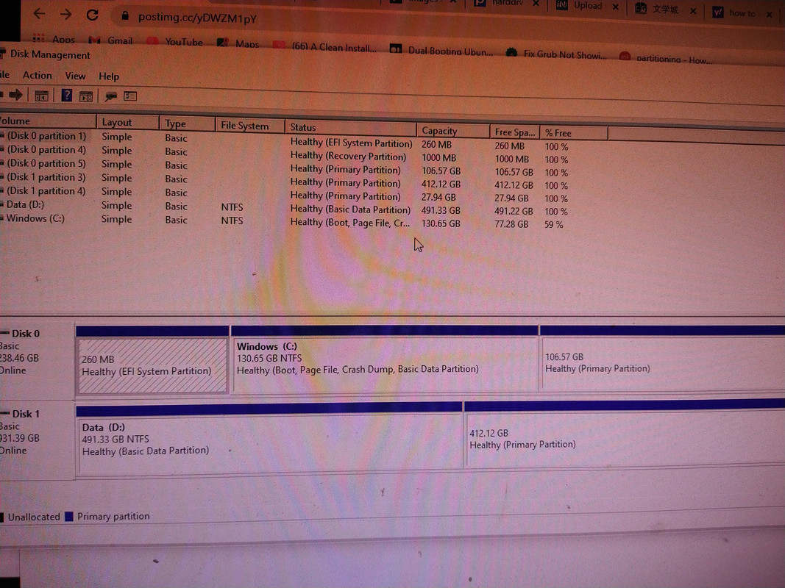785x588 pixels.
Task: Open the 'partitioning - How...' bookmark
Action: [666, 57]
